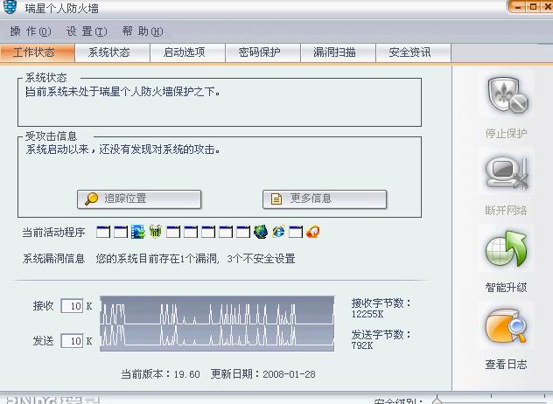Click the 接收 value field showing 10
The height and width of the screenshot is (404, 553).
click(x=72, y=306)
